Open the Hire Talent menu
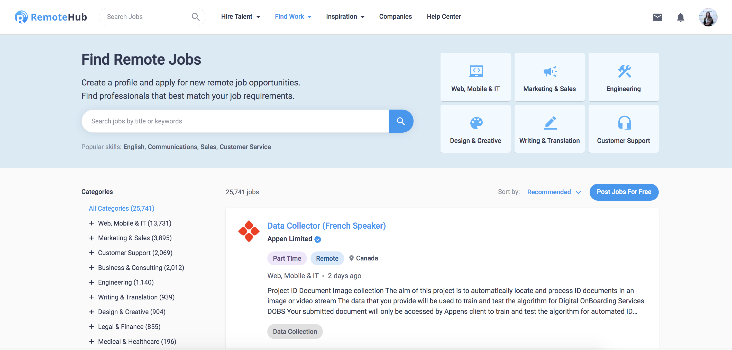This screenshot has width=732, height=350. pyautogui.click(x=241, y=17)
